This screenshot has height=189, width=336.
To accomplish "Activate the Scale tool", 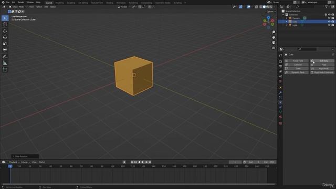I will tap(5, 44).
